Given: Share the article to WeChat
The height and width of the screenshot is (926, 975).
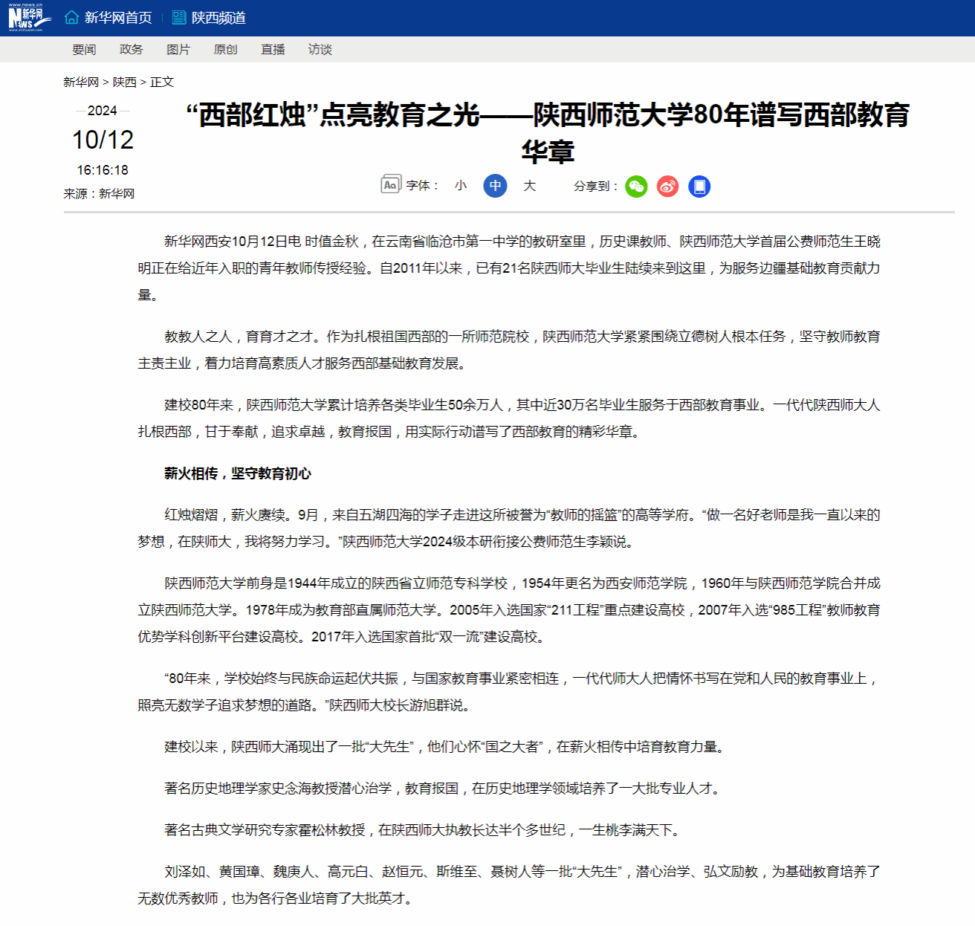Looking at the screenshot, I should [x=636, y=187].
